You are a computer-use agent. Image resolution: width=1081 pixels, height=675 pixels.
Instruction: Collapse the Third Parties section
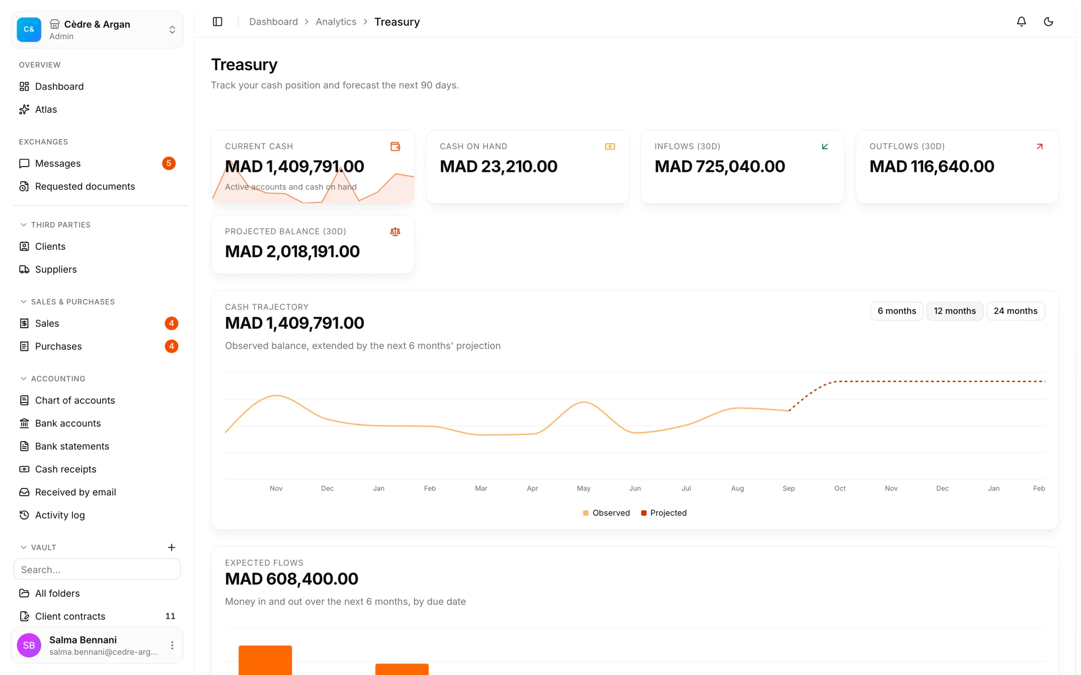coord(55,225)
